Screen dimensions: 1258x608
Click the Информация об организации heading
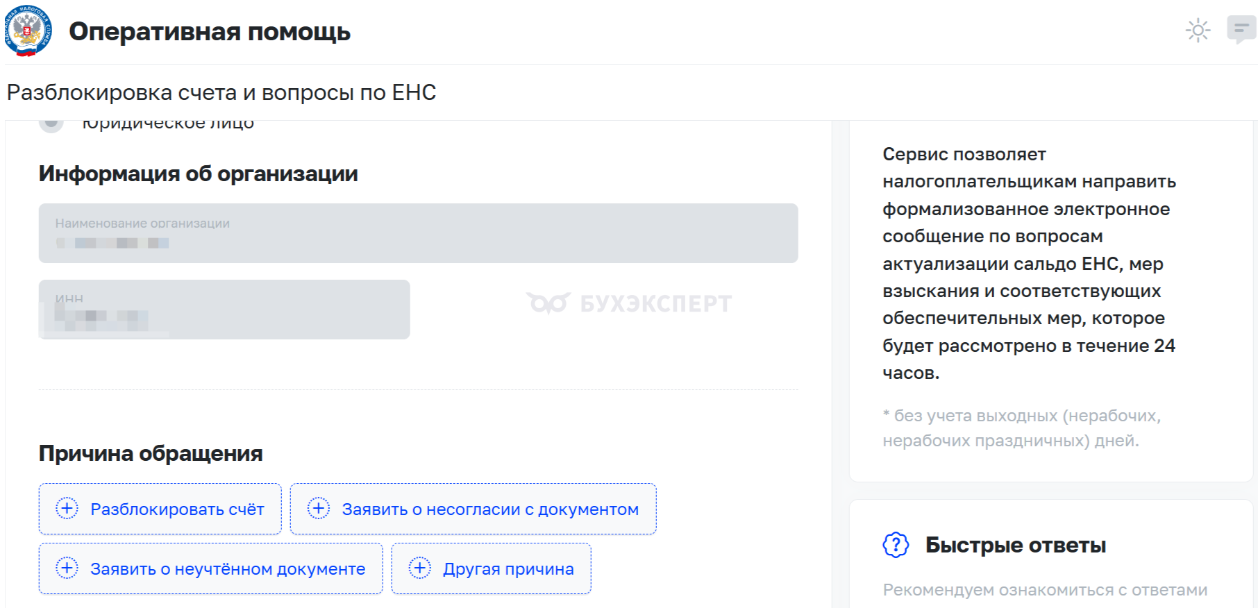[x=199, y=174]
